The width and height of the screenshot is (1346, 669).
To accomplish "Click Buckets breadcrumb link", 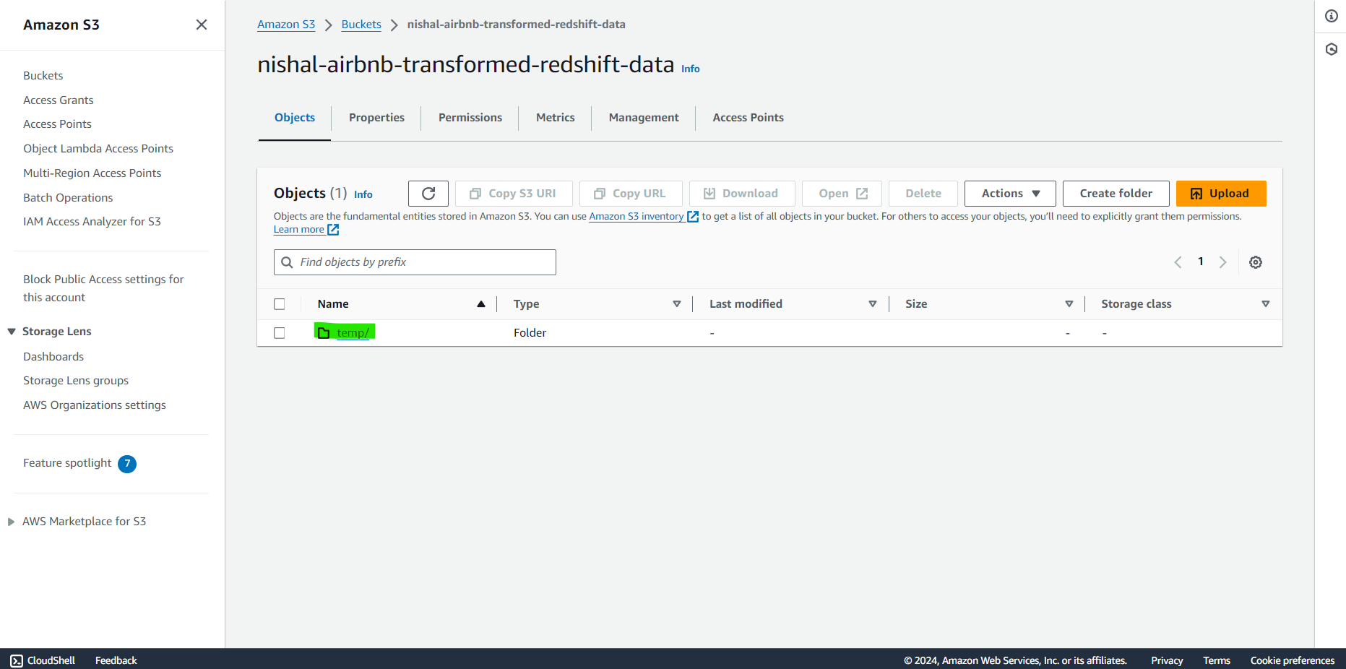I will point(361,25).
